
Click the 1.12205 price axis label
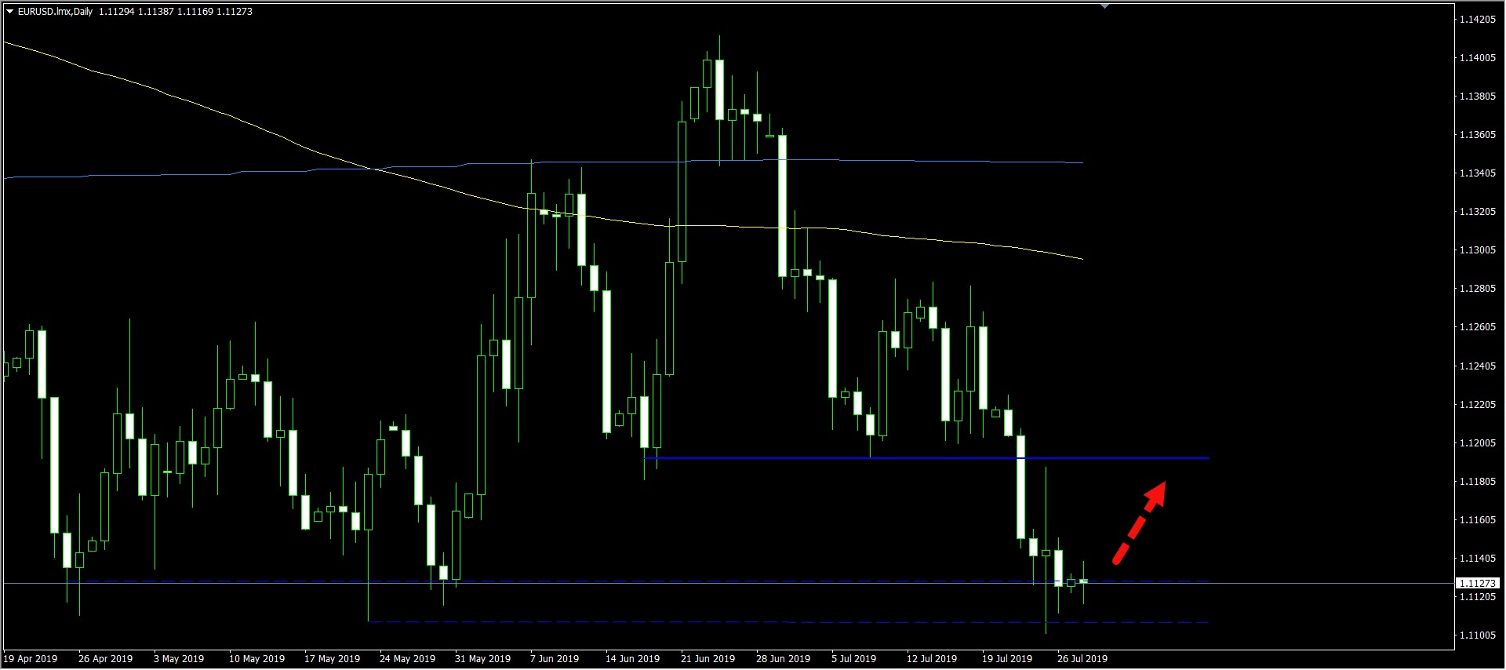(1477, 405)
